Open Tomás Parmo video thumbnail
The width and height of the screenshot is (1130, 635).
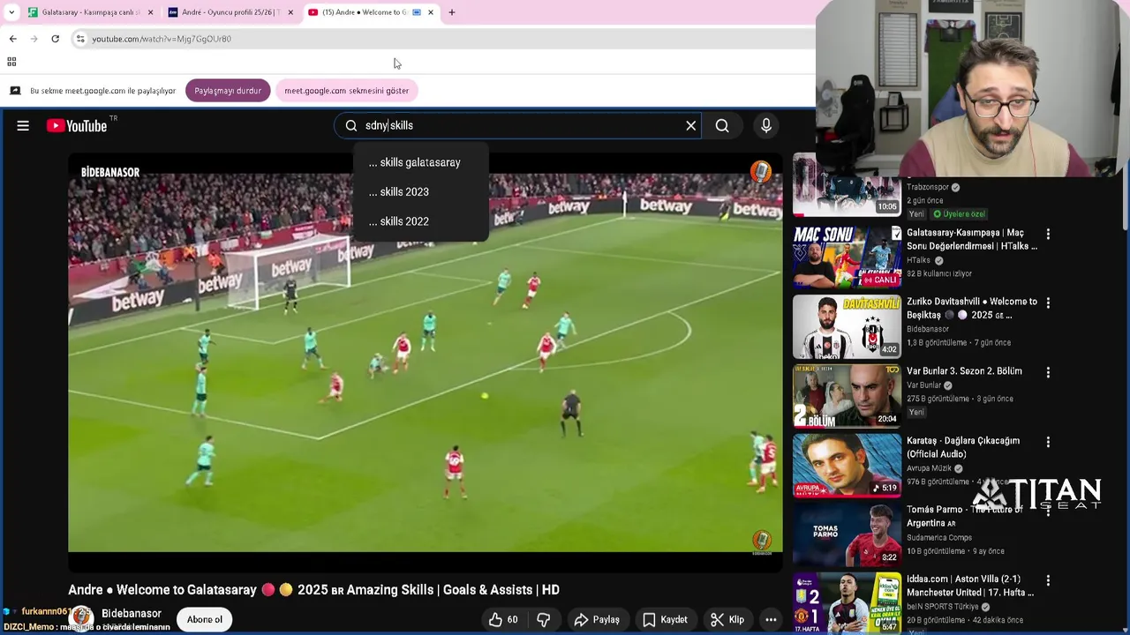(847, 534)
